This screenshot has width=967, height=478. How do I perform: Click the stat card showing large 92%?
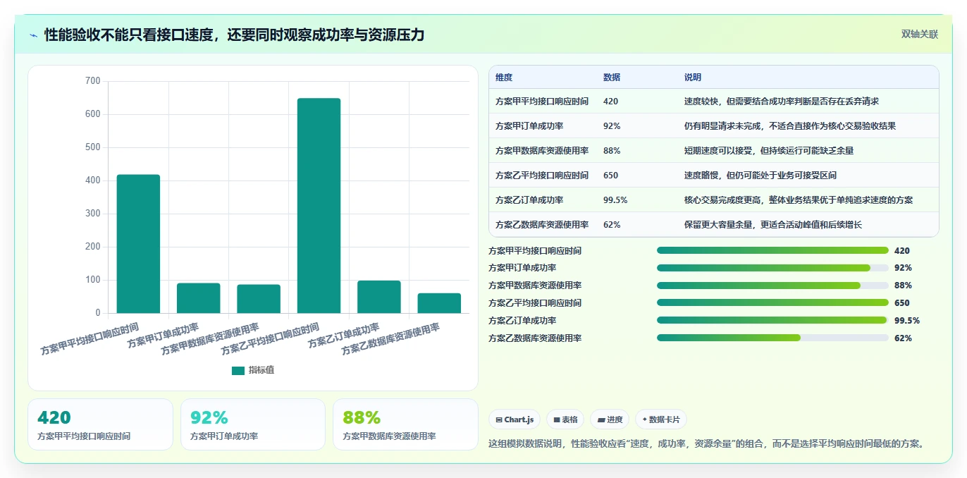click(253, 424)
